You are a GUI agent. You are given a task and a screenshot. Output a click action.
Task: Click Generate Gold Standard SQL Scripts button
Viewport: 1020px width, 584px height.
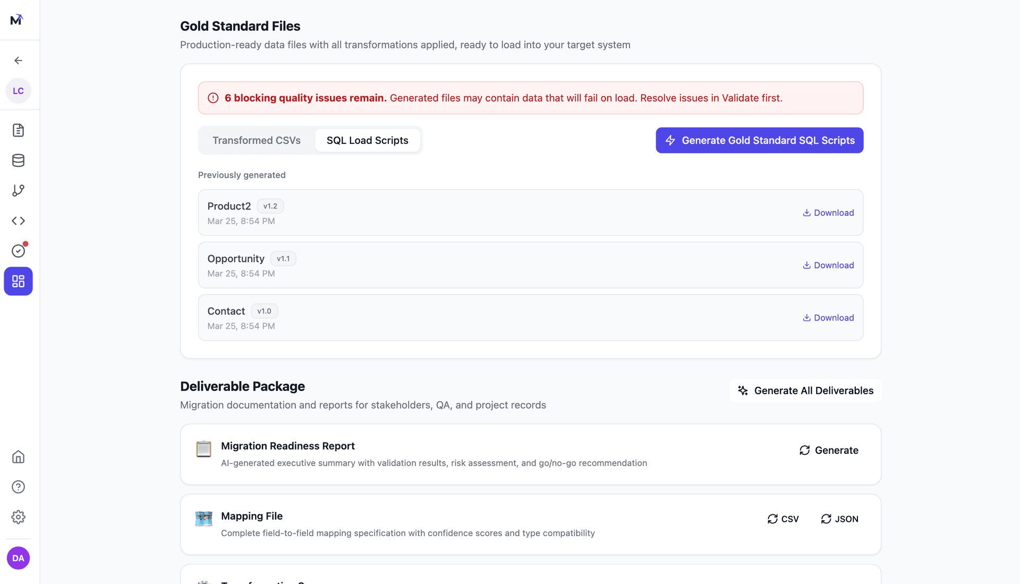coord(759,140)
